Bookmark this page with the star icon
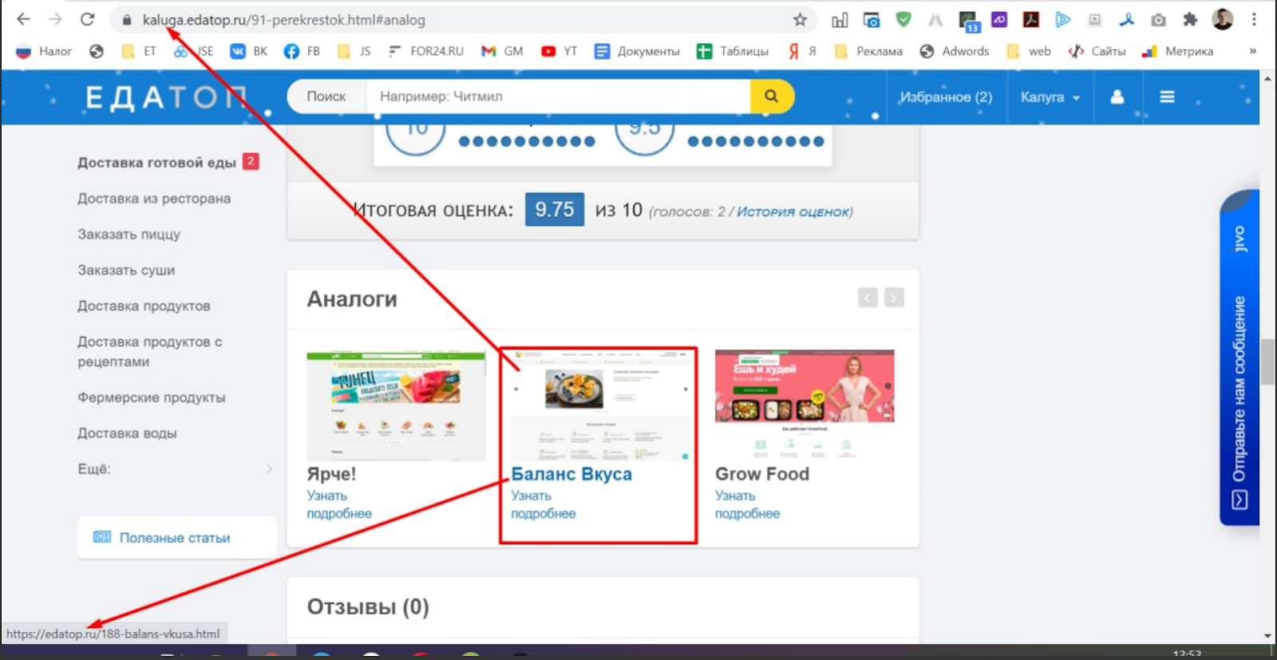Image resolution: width=1277 pixels, height=660 pixels. [800, 20]
